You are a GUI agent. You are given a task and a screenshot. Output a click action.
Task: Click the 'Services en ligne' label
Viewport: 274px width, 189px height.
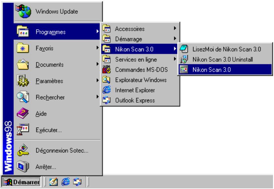(x=136, y=60)
